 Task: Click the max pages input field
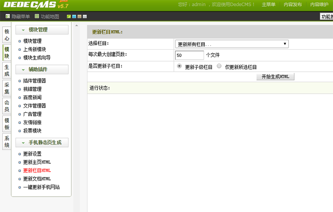click(189, 55)
